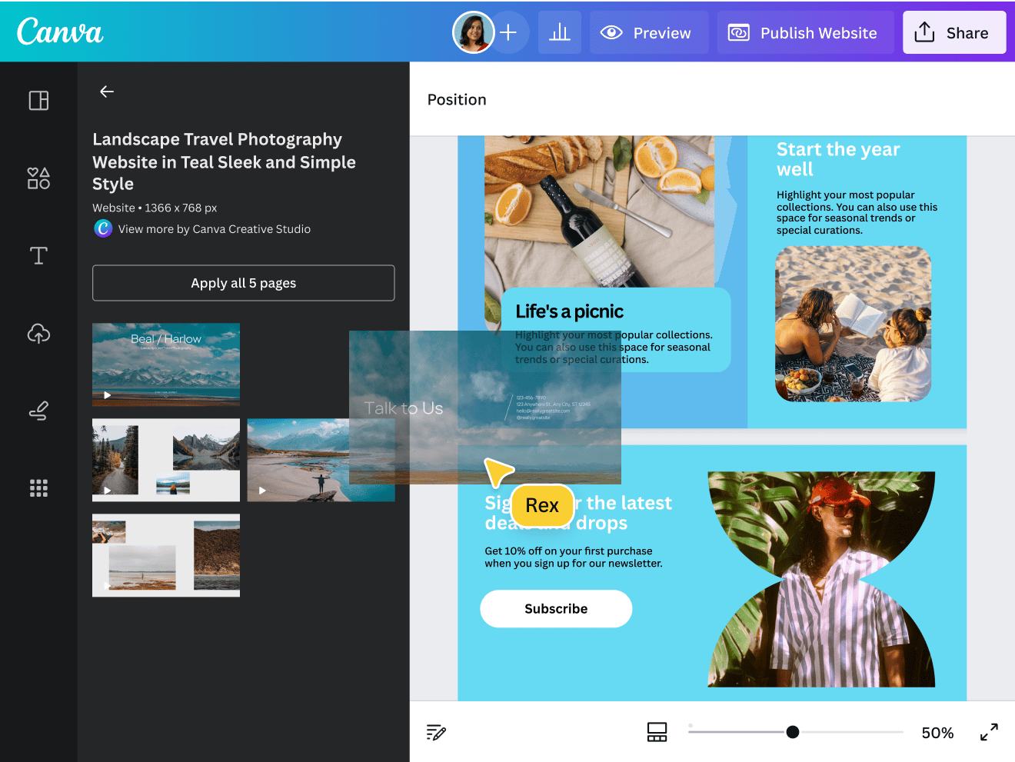Image resolution: width=1015 pixels, height=762 pixels.
Task: Select the beach reading photo on canvas
Action: click(x=854, y=324)
